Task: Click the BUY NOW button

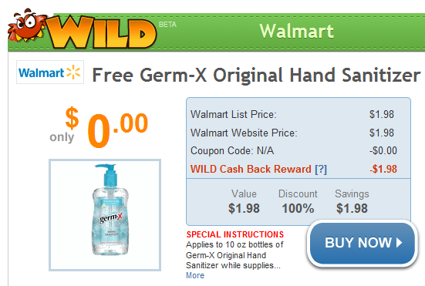Action: tap(362, 243)
